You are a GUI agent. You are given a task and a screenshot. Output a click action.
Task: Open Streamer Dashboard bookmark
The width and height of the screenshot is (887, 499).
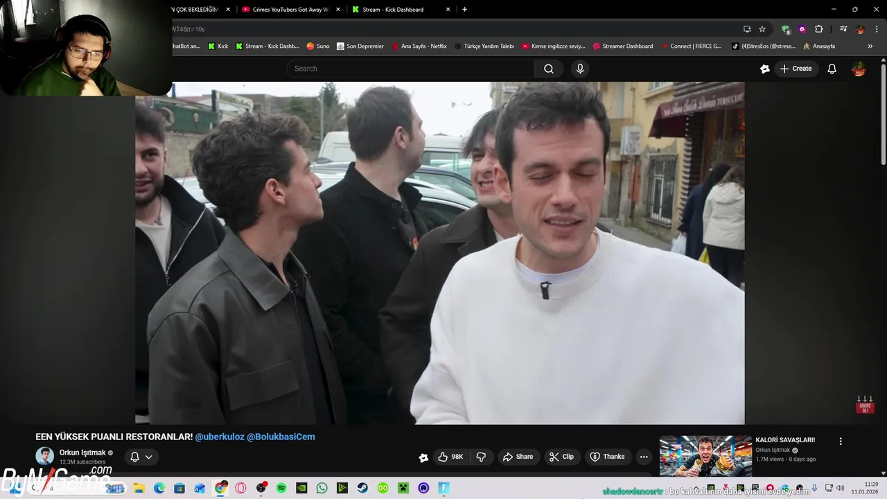pyautogui.click(x=622, y=46)
